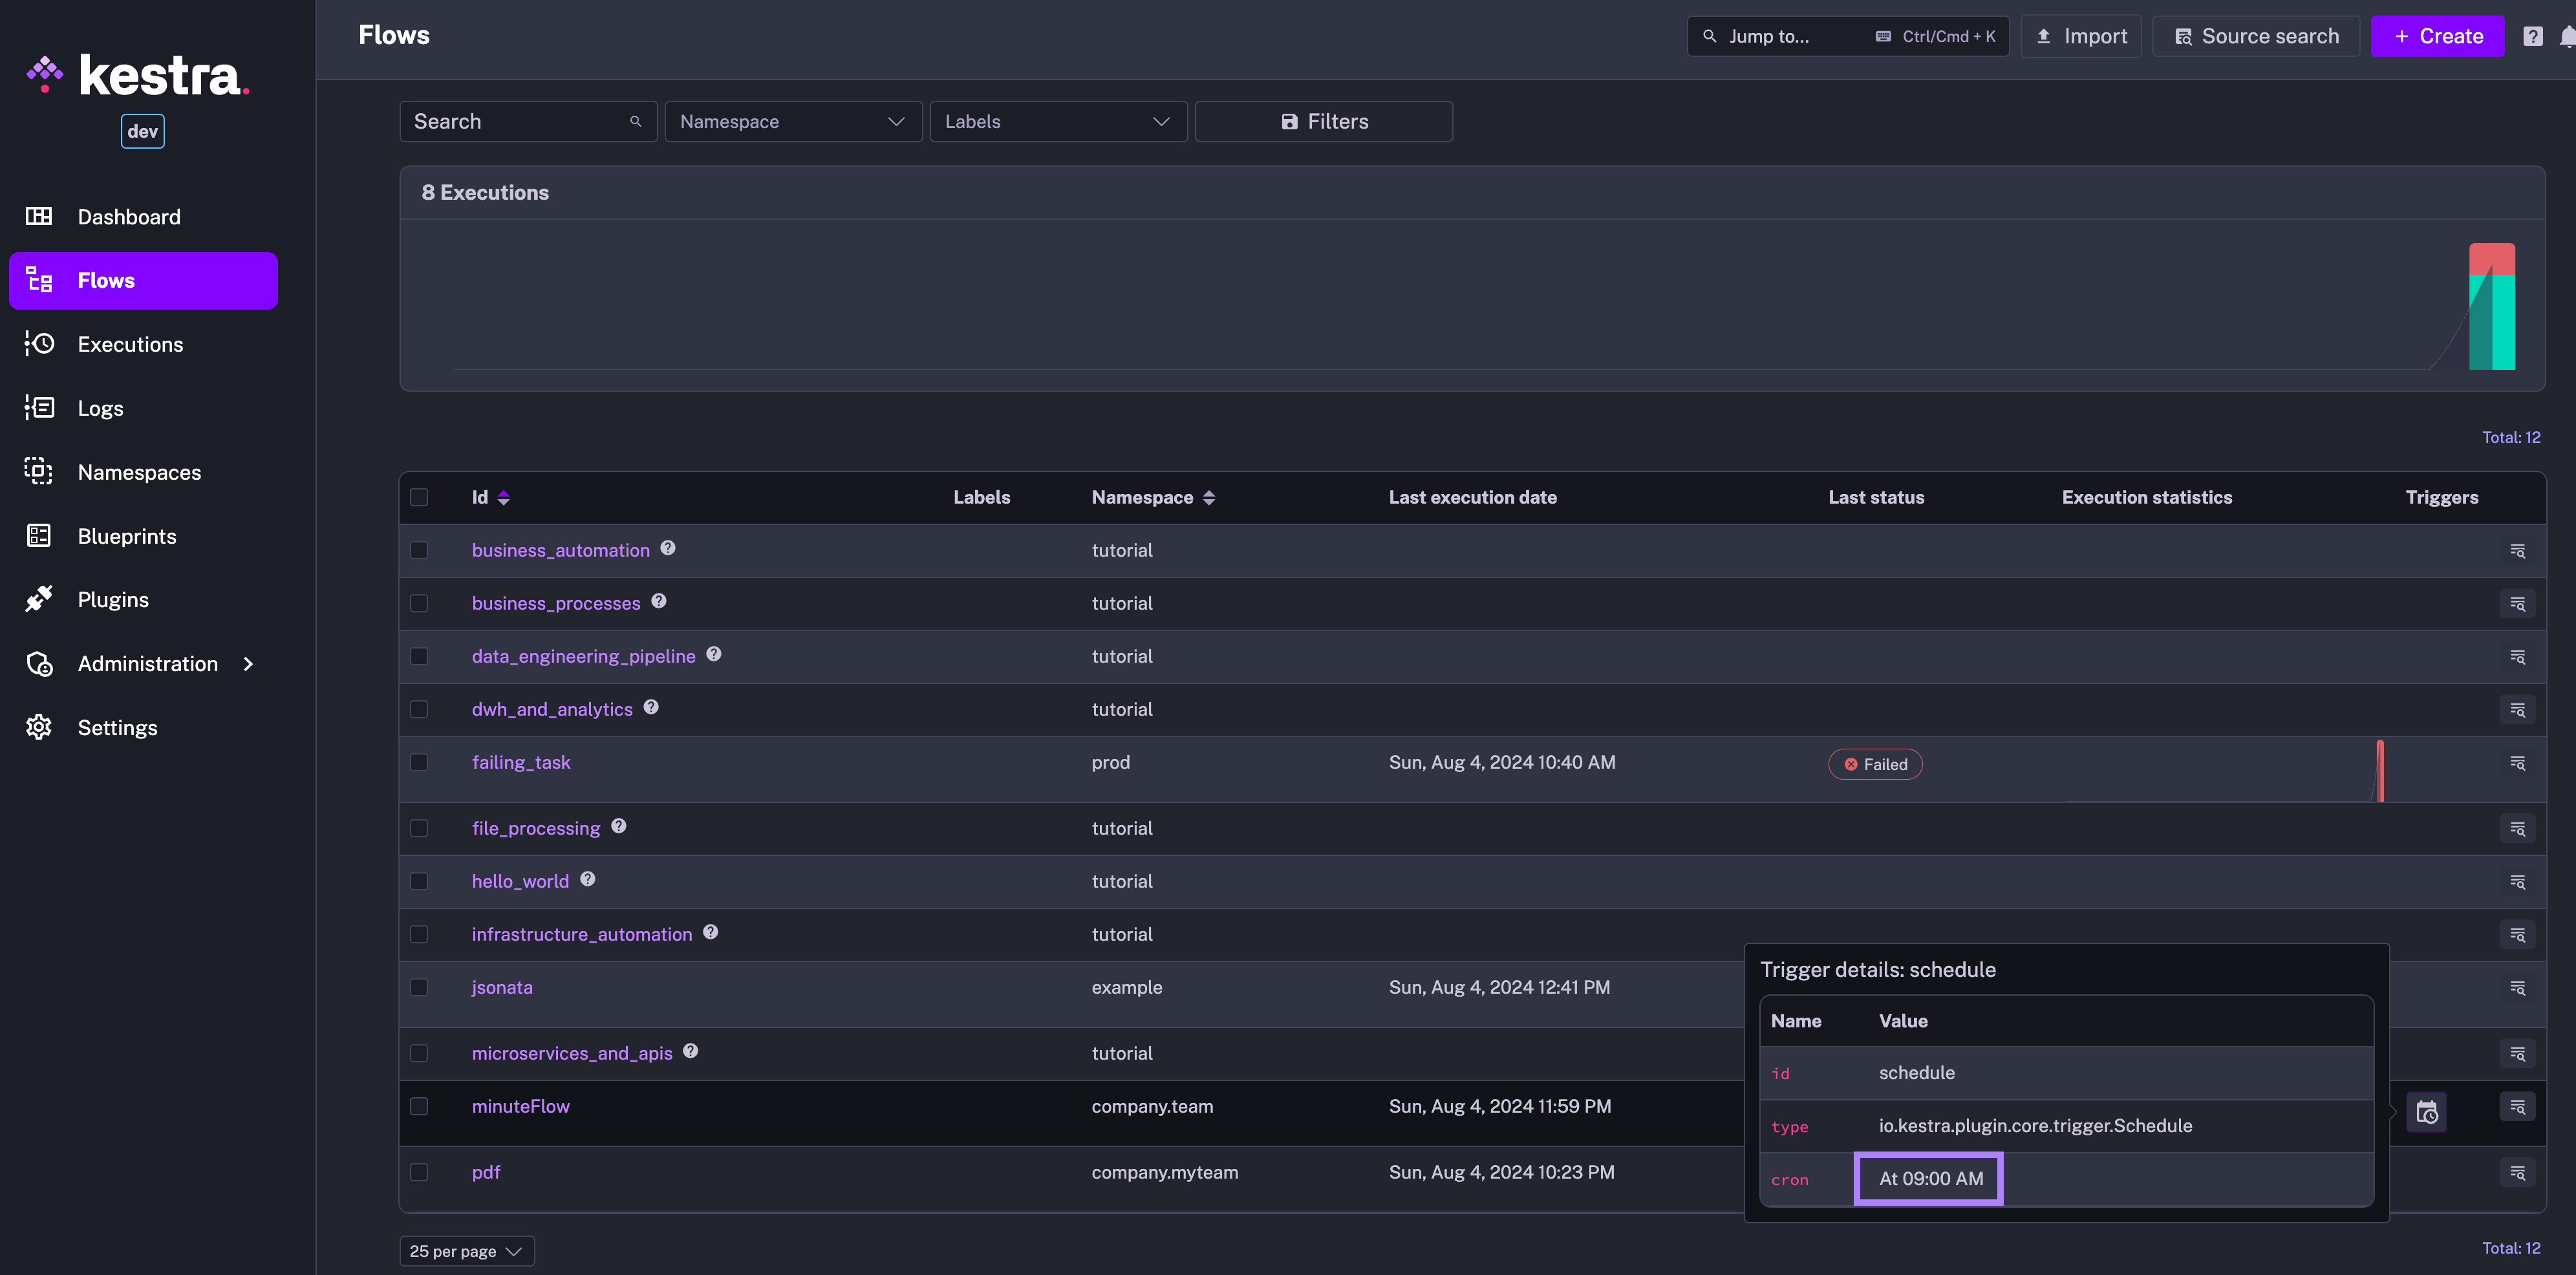Open details icon for failing_task row
2576x1275 pixels.
pos(2517,763)
